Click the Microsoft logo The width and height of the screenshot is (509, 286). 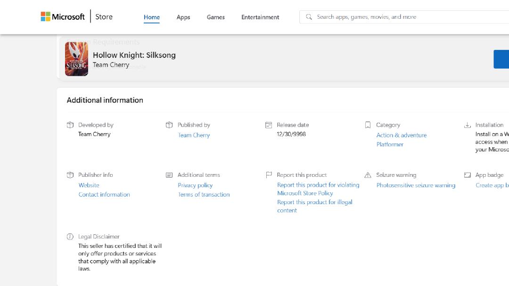pyautogui.click(x=63, y=17)
